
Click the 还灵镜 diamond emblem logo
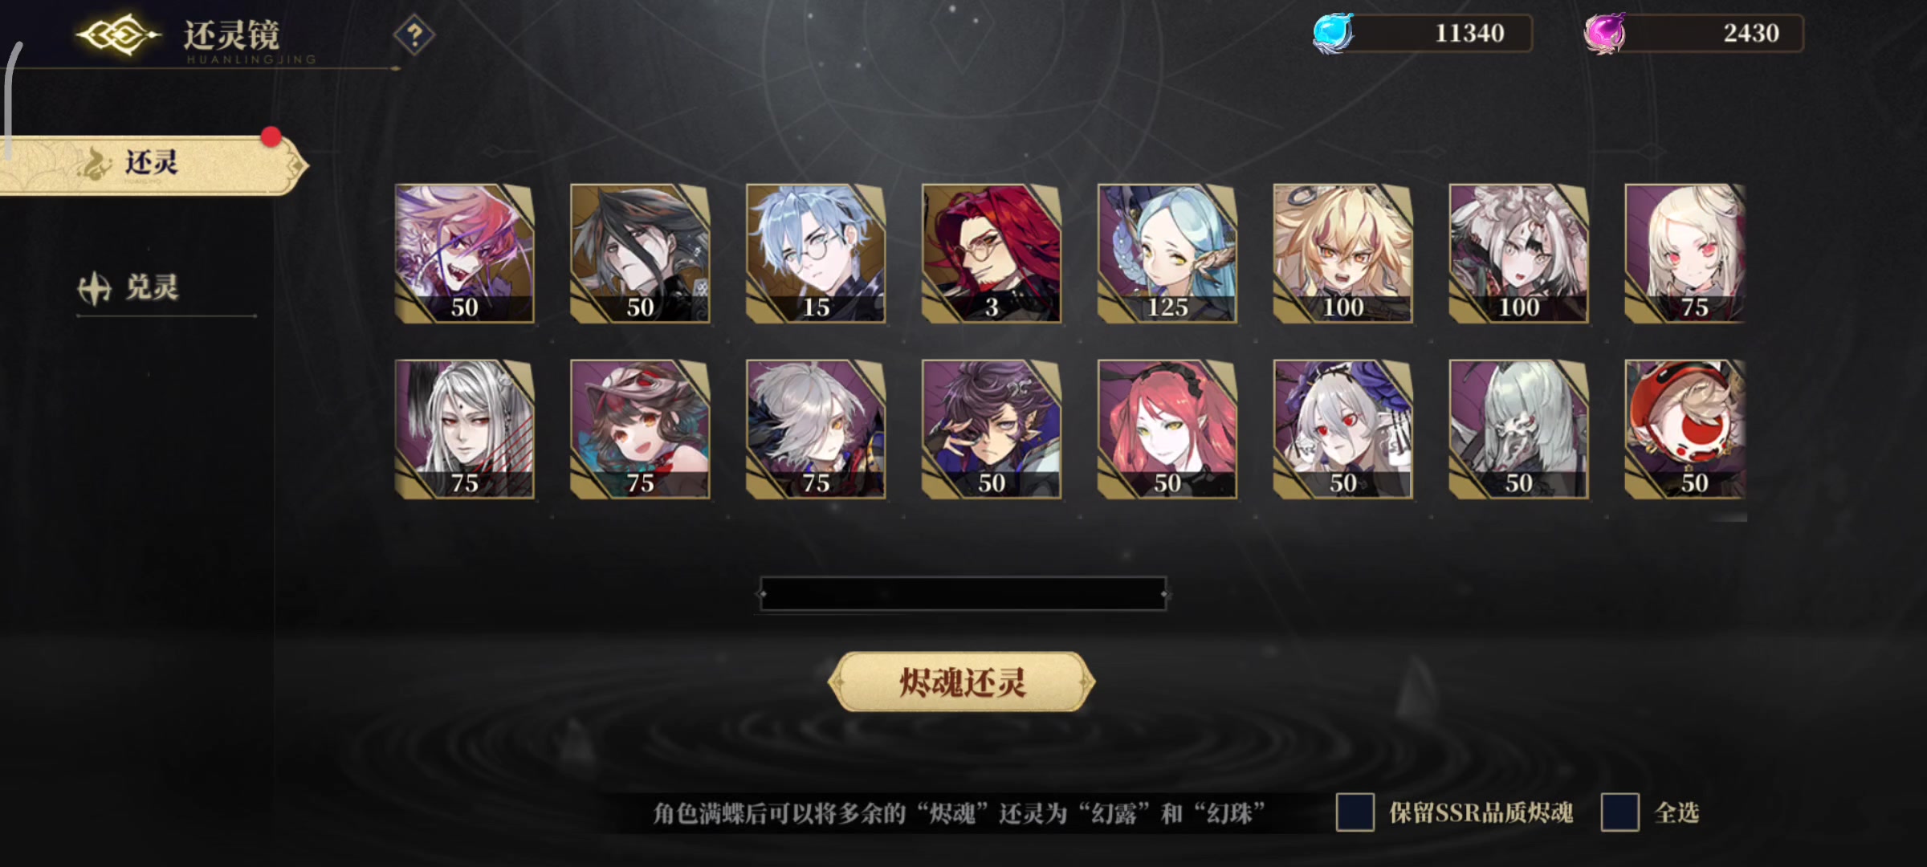(x=118, y=35)
